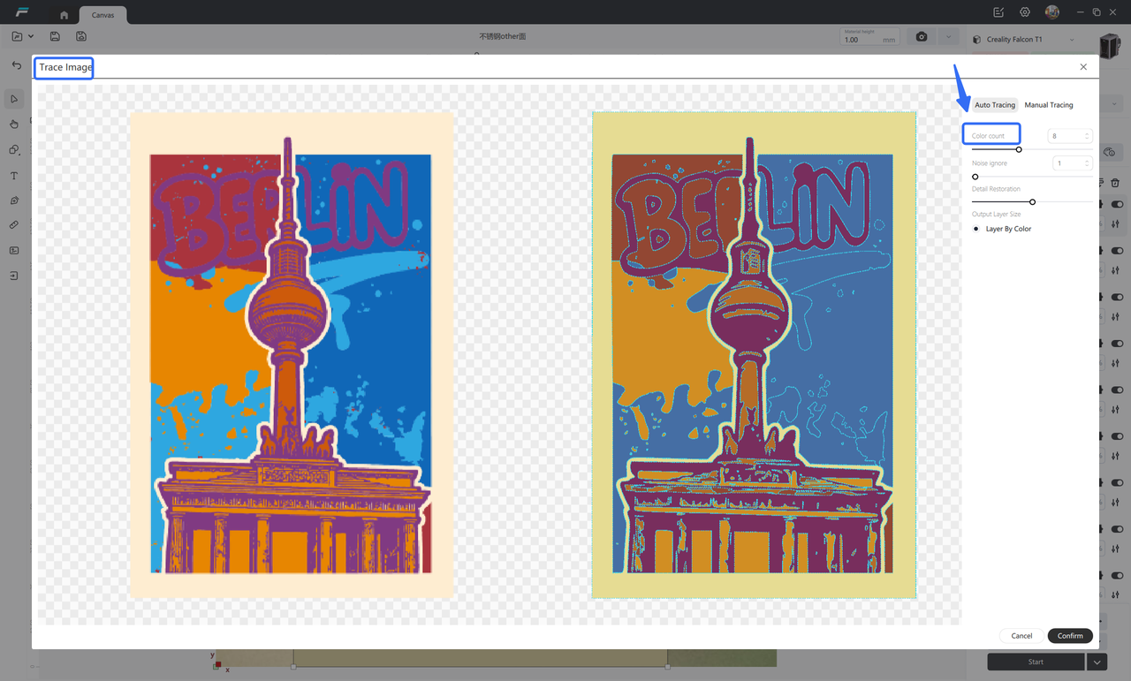Toggle the topmost layer switch on the right

1117,204
